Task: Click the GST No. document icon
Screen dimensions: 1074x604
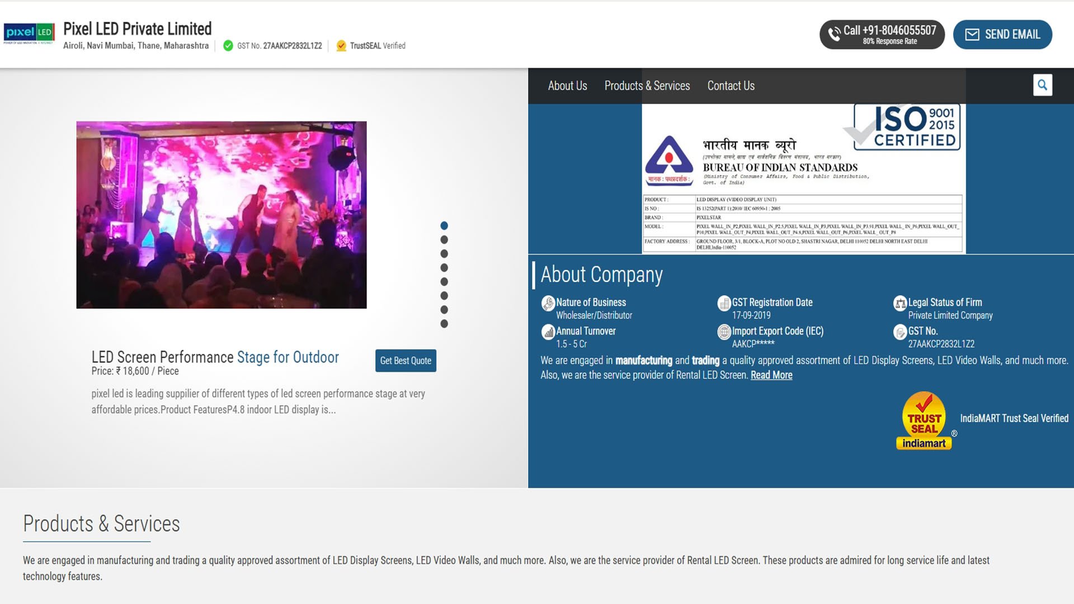Action: pos(900,332)
